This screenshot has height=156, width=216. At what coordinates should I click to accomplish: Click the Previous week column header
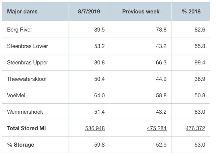141,11
